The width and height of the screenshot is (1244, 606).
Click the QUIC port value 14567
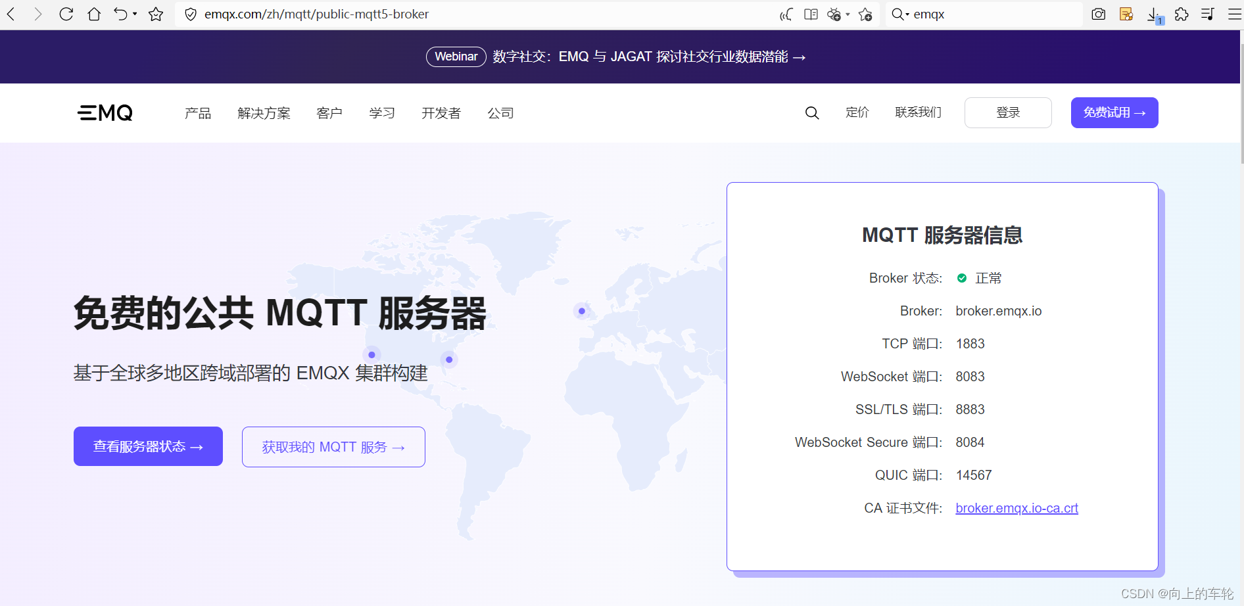point(974,475)
